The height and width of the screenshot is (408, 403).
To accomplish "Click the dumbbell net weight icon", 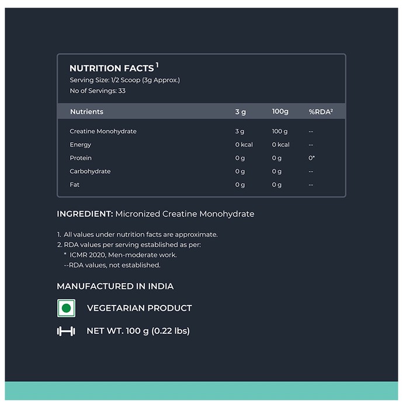I will tap(66, 331).
